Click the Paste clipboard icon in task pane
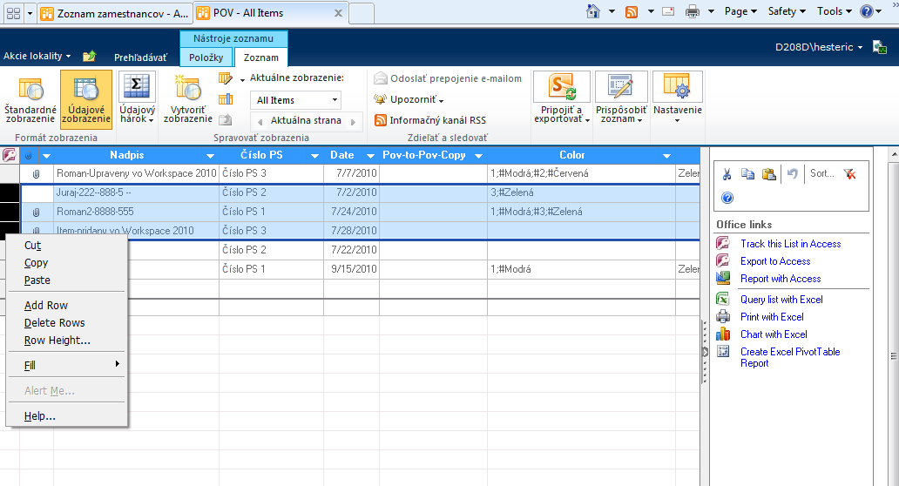This screenshot has width=899, height=486. (769, 174)
